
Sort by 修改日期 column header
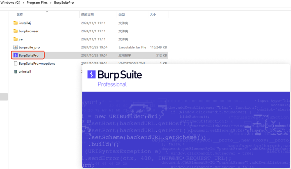click(87, 14)
